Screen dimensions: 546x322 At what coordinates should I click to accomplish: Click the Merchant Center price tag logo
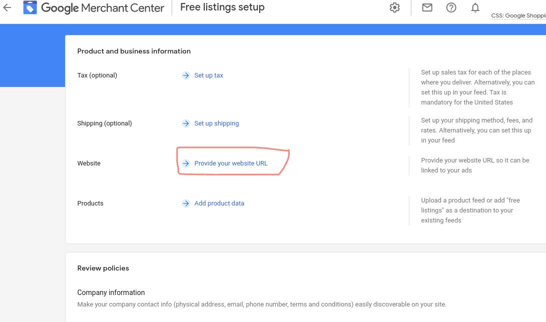(x=30, y=7)
